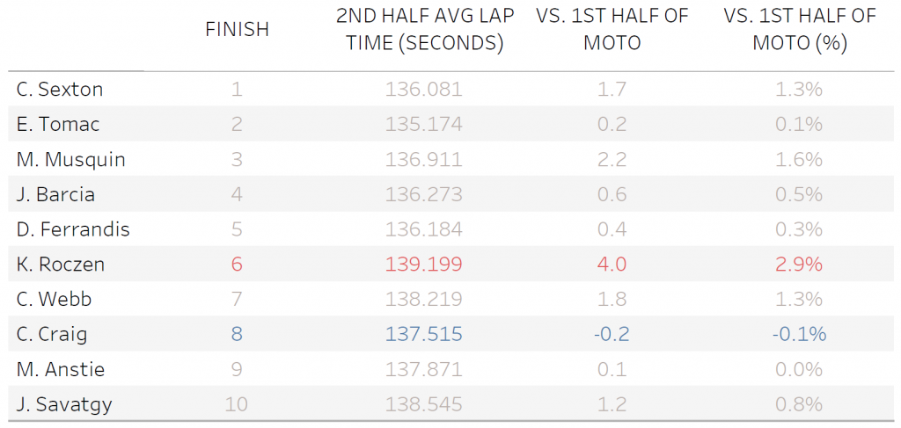Image resolution: width=901 pixels, height=428 pixels.
Task: Select red lap time 139.199
Action: (423, 264)
